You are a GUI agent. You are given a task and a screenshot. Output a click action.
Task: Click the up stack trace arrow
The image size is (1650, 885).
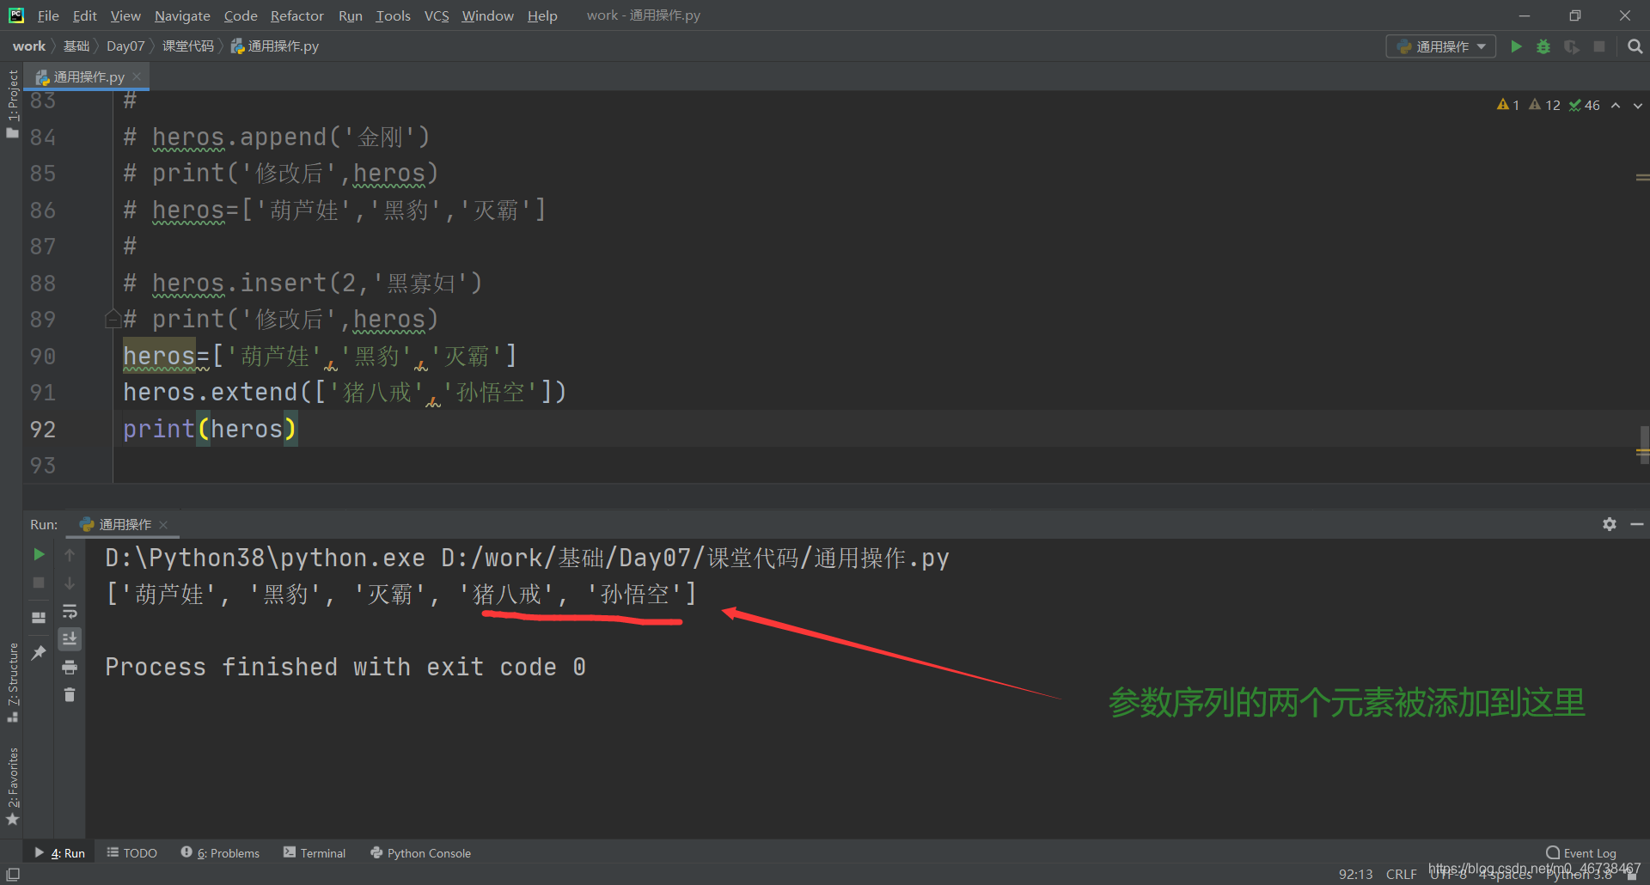[70, 555]
